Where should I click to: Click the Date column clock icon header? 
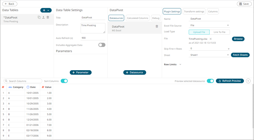click(x=28, y=87)
